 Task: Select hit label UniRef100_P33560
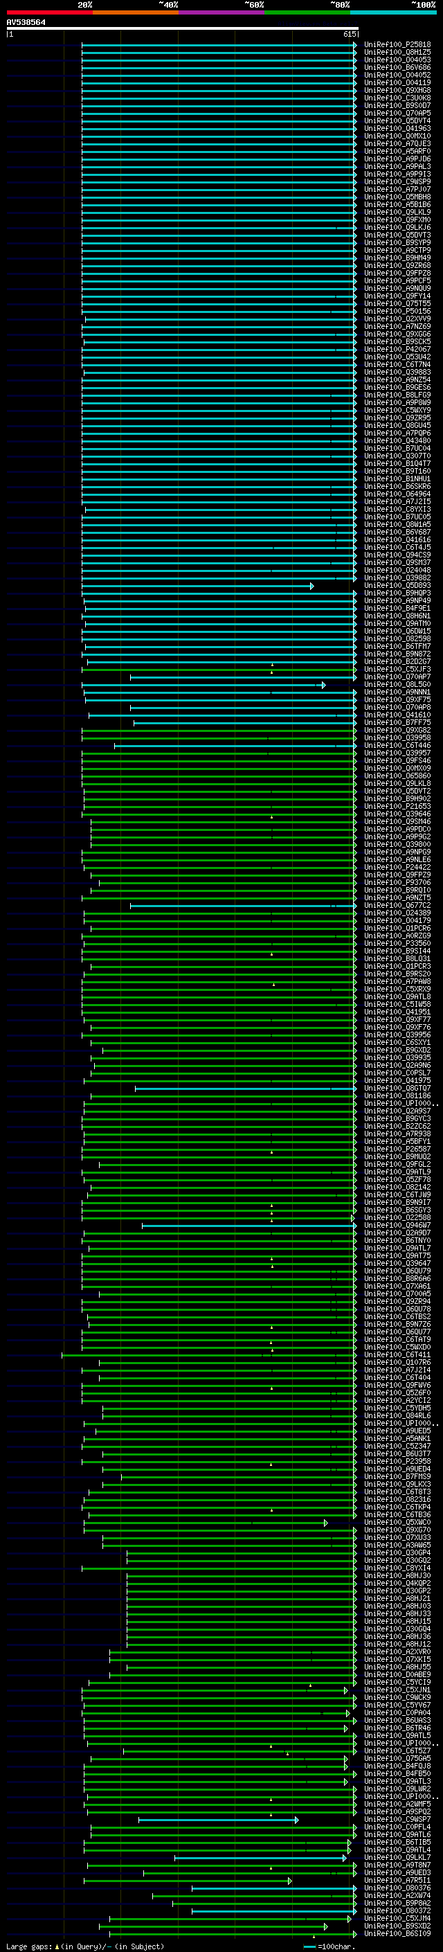(x=397, y=943)
